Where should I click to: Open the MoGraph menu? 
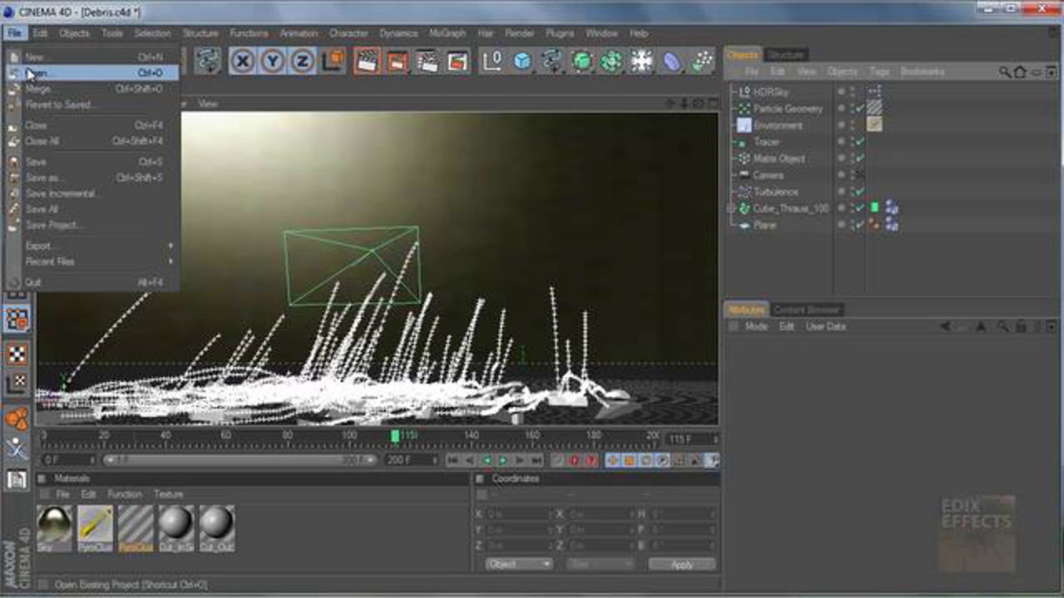coord(447,33)
